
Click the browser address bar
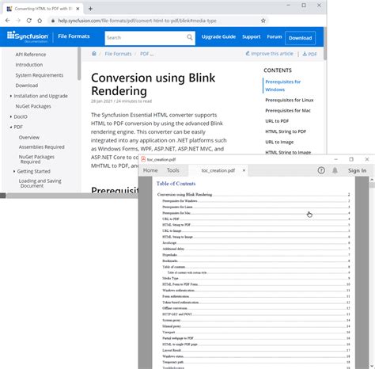tap(158, 21)
